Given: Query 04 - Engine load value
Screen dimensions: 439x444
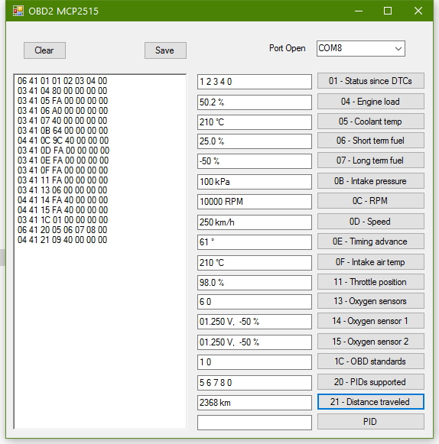Looking at the screenshot, I should 370,102.
